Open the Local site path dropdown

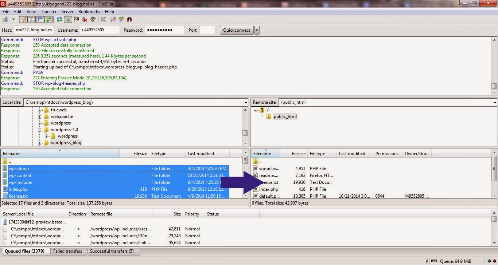pos(246,103)
